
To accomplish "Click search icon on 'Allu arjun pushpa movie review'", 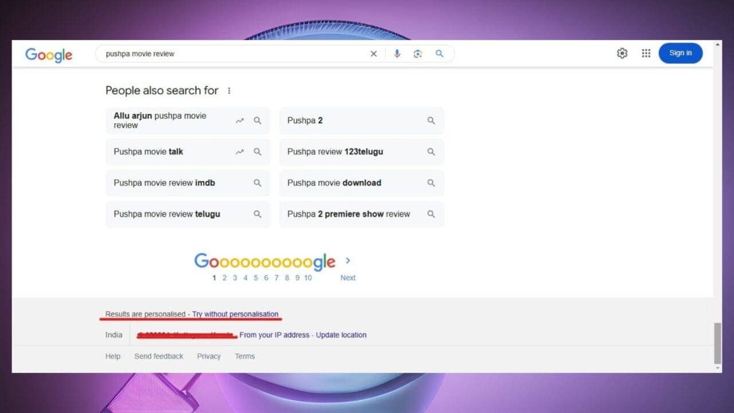I will (x=257, y=121).
